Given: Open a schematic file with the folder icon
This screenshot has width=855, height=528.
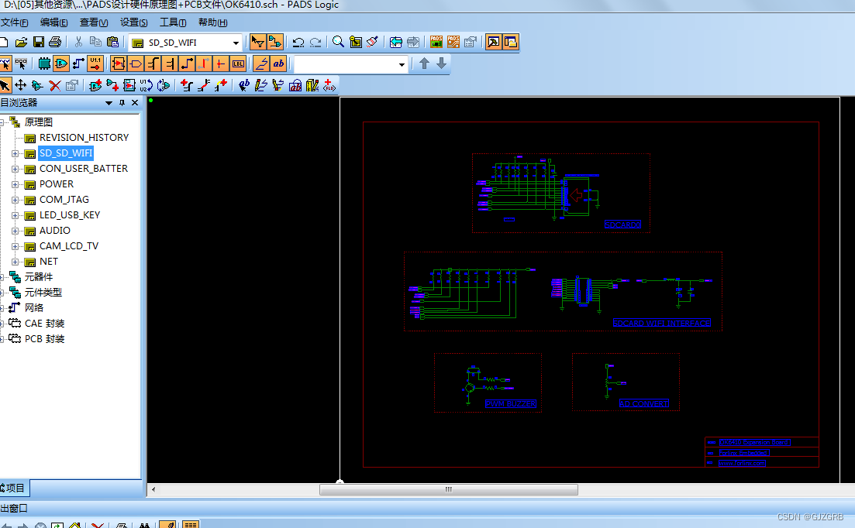Looking at the screenshot, I should tap(21, 42).
